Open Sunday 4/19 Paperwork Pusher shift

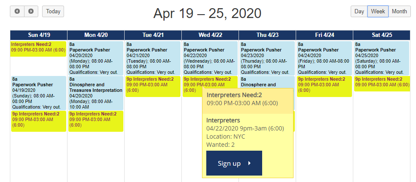(x=38, y=92)
